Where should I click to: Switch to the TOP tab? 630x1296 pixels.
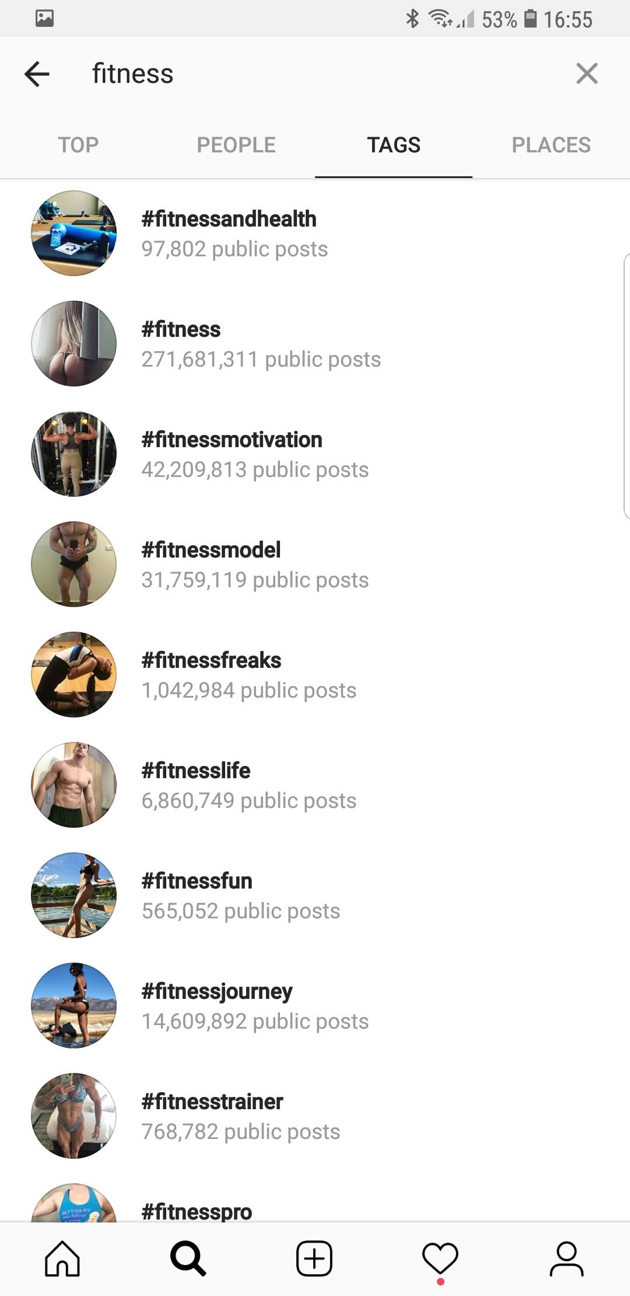(78, 145)
